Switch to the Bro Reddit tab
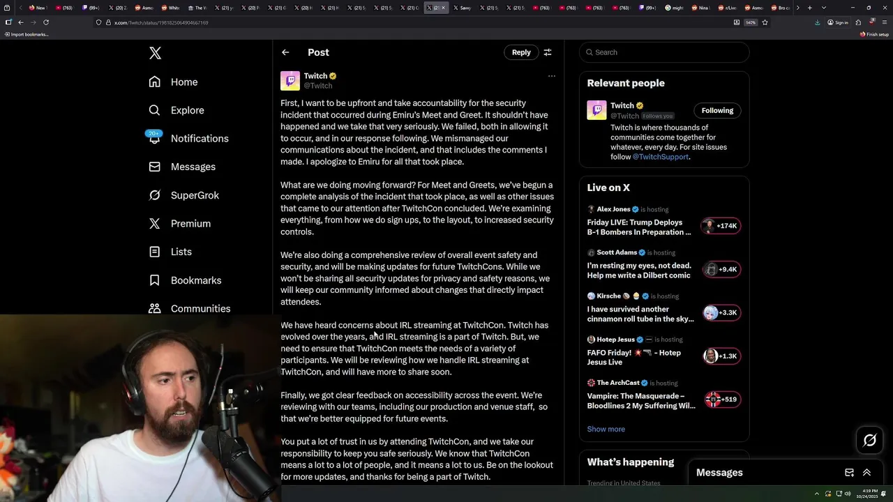The width and height of the screenshot is (893, 502). [779, 8]
